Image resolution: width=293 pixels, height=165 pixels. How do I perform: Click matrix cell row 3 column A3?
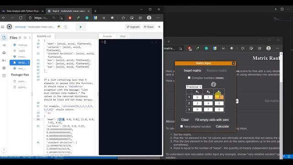pyautogui.click(x=219, y=110)
